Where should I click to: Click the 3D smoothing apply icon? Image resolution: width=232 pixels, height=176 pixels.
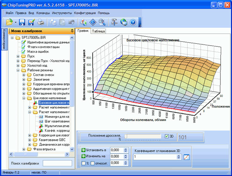(187, 157)
